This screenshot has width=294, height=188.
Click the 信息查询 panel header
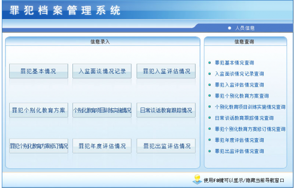click(245, 42)
